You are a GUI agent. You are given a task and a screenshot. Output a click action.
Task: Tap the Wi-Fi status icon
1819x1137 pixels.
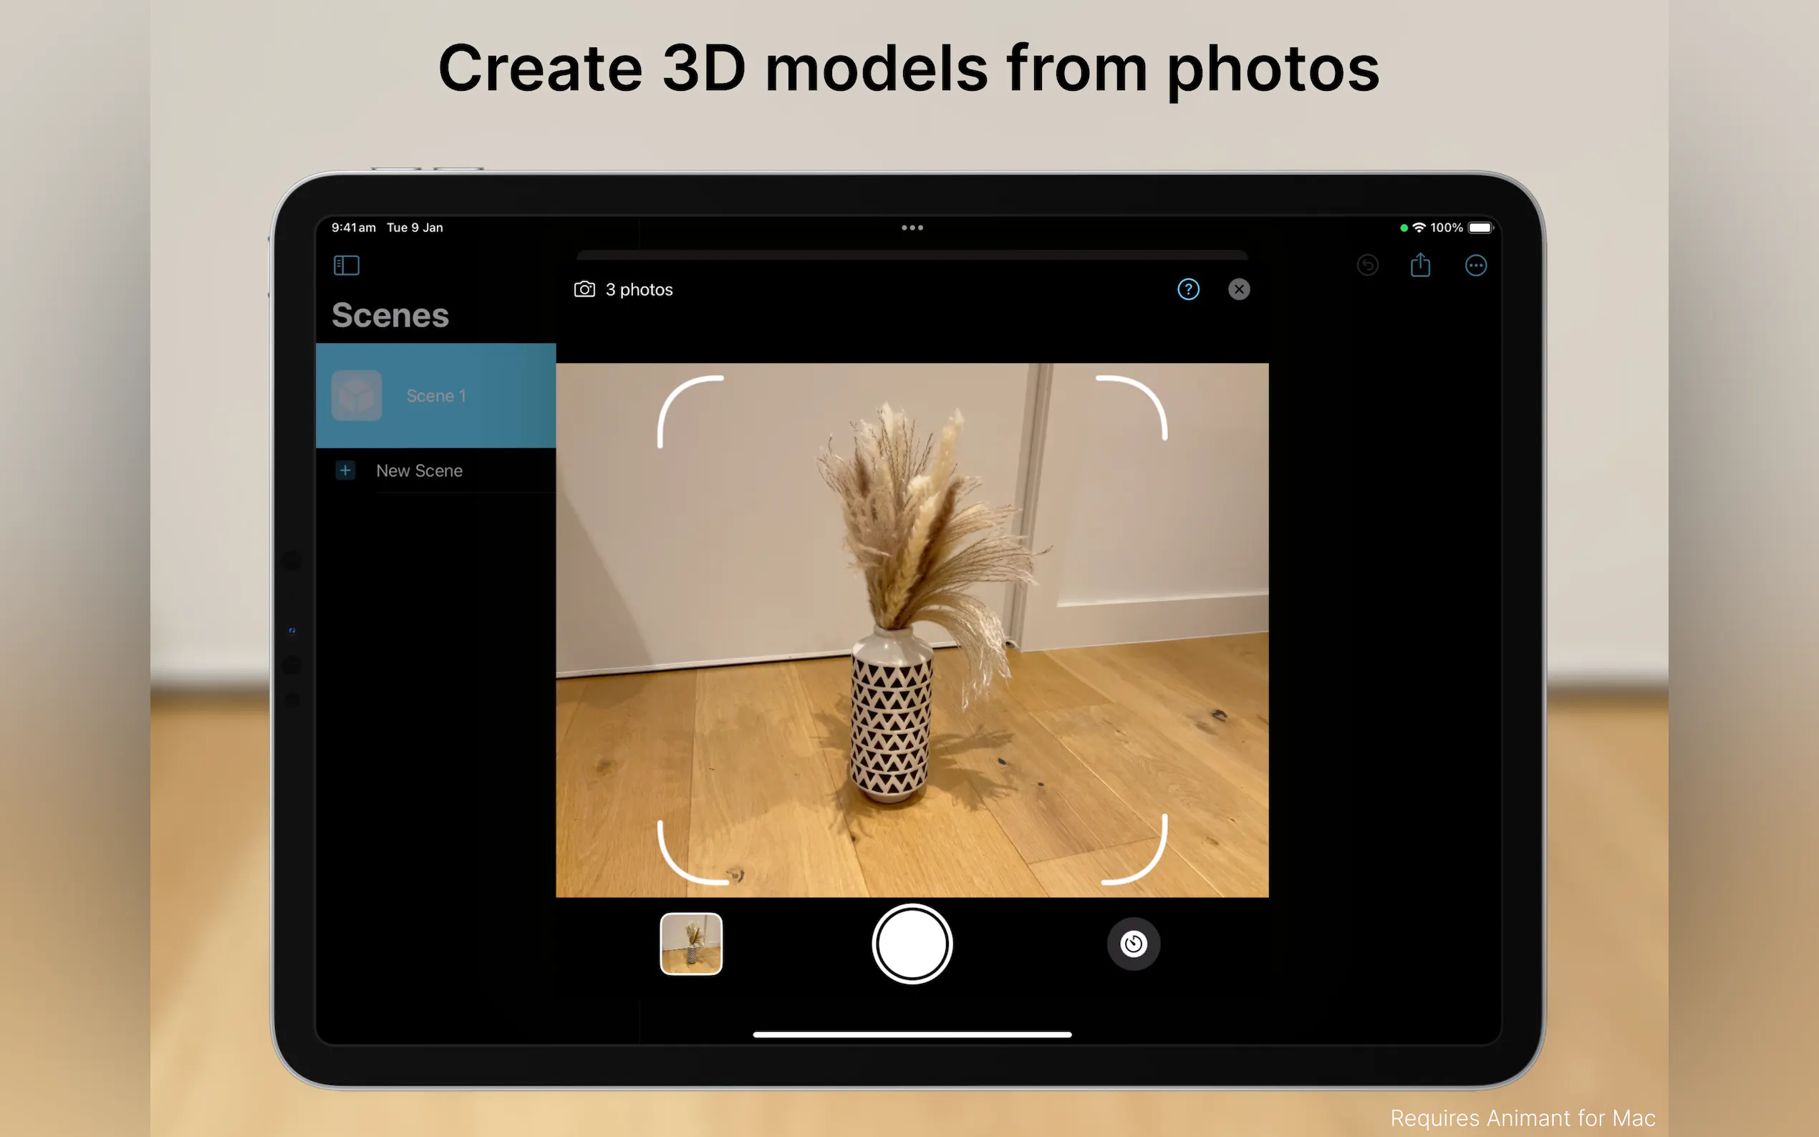[1419, 228]
